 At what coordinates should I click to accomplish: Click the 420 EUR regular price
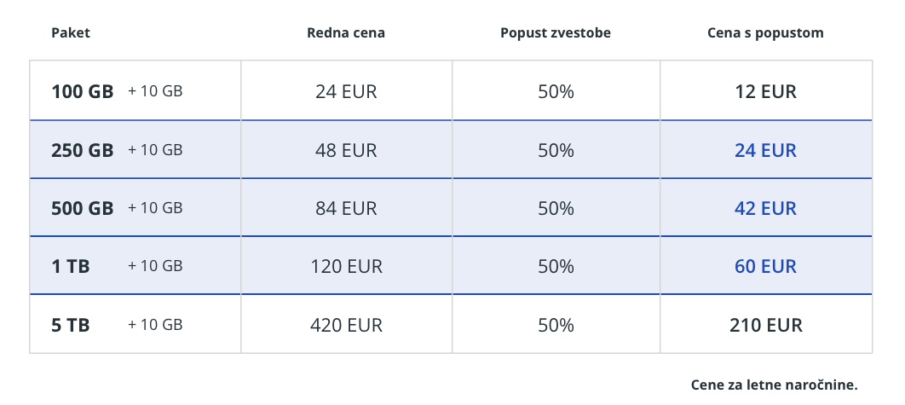pyautogui.click(x=346, y=325)
